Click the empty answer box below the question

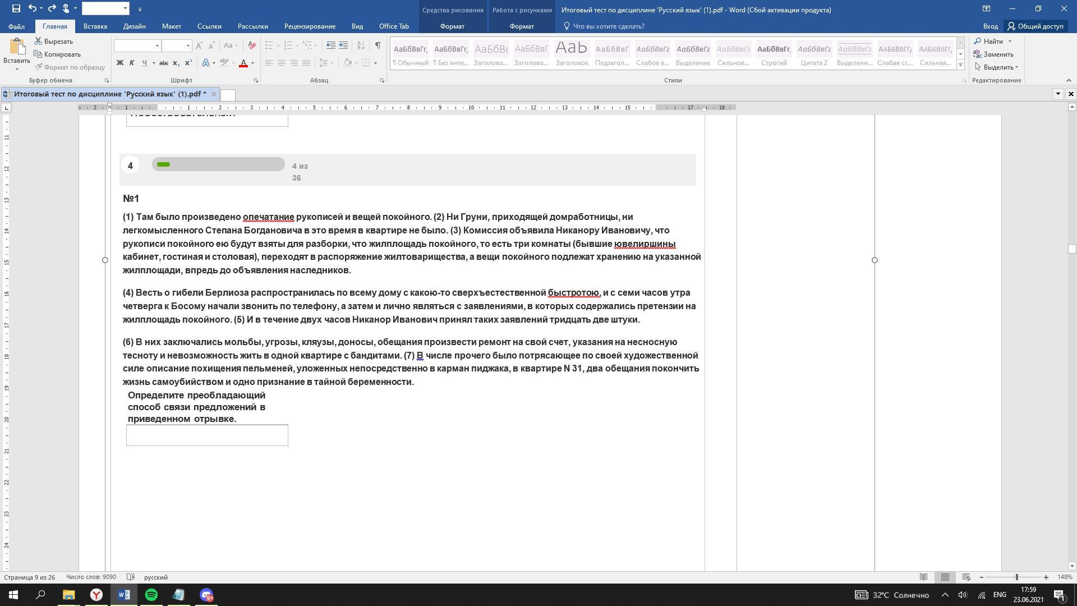tap(207, 435)
